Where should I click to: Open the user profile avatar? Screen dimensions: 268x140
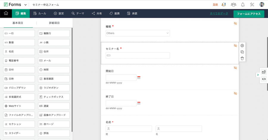pos(262,4)
